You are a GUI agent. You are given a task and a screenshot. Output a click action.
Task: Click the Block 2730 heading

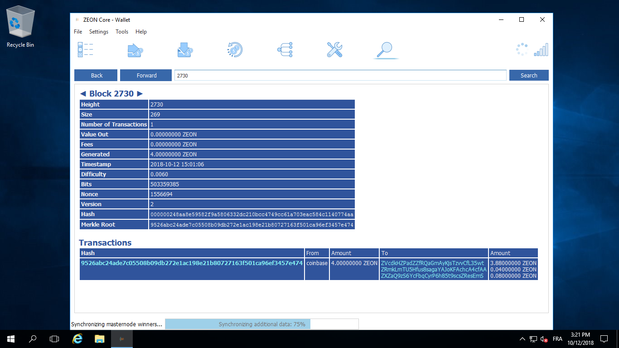tap(111, 94)
